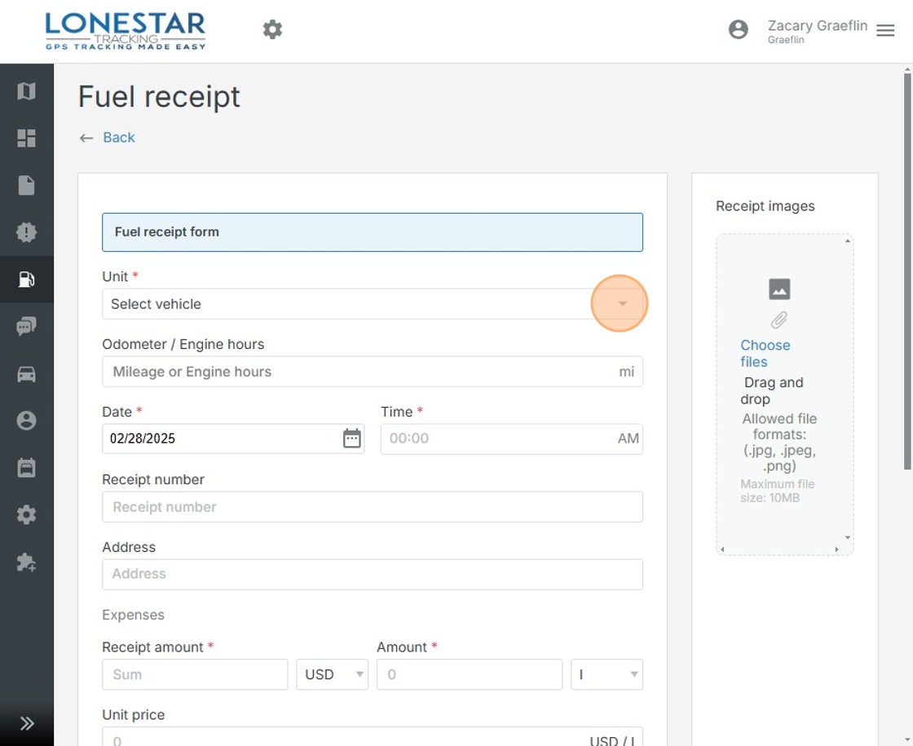This screenshot has height=746, width=913.
Task: Click the gear icon next to logo
Action: 272,30
